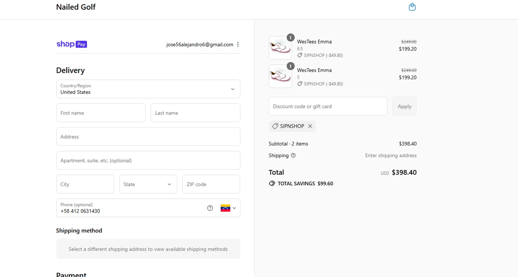518x277 pixels.
Task: Click quantity badge on size 5 shoe
Action: (290, 66)
